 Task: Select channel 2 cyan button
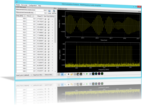[96, 74]
